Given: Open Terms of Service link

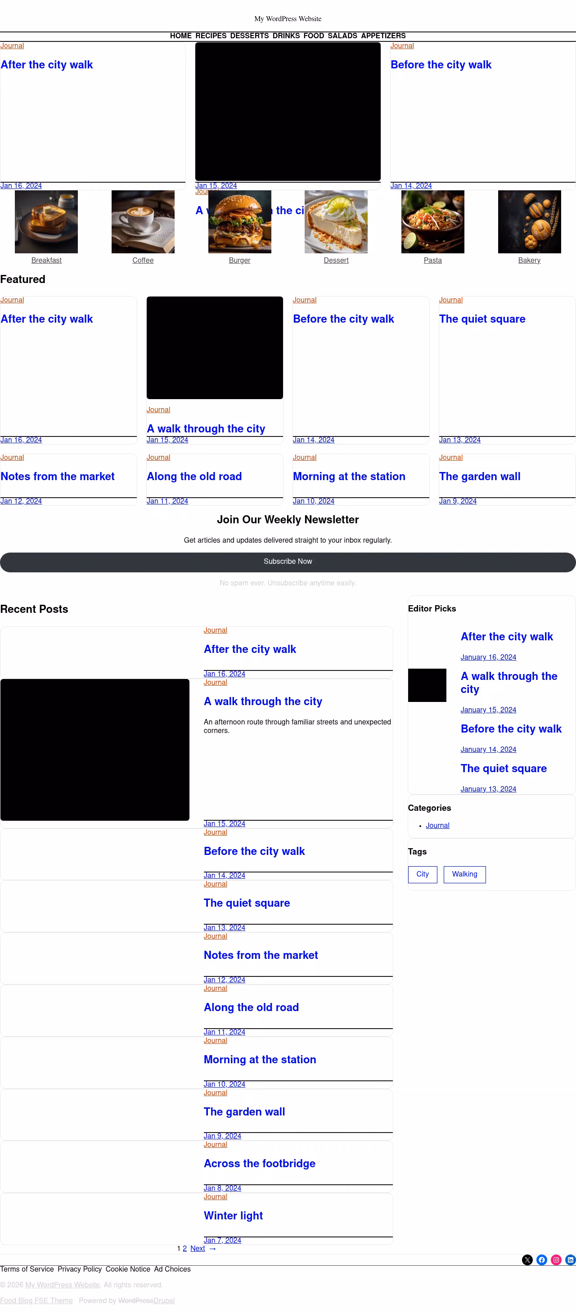Looking at the screenshot, I should [27, 1269].
